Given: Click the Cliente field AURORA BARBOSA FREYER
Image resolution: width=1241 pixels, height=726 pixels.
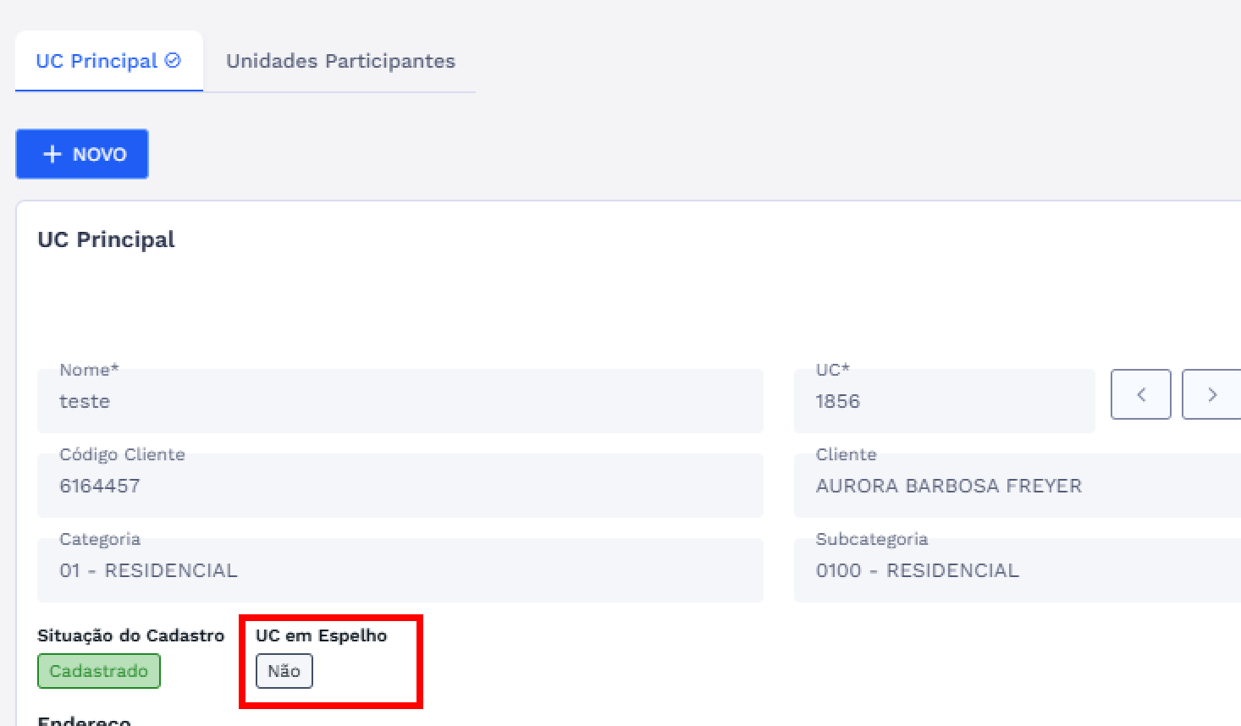Looking at the screenshot, I should [1016, 487].
